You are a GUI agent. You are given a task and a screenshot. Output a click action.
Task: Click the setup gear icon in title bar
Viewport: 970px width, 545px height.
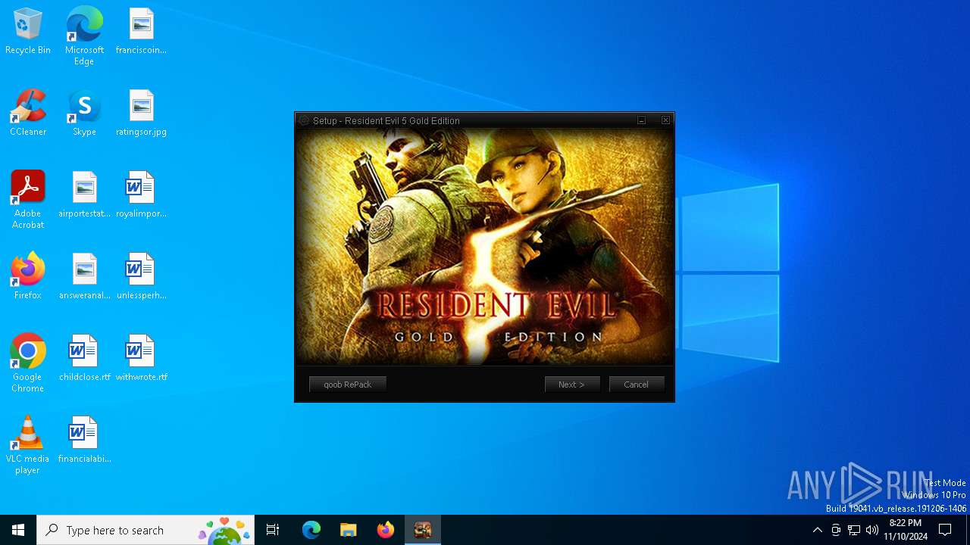304,120
